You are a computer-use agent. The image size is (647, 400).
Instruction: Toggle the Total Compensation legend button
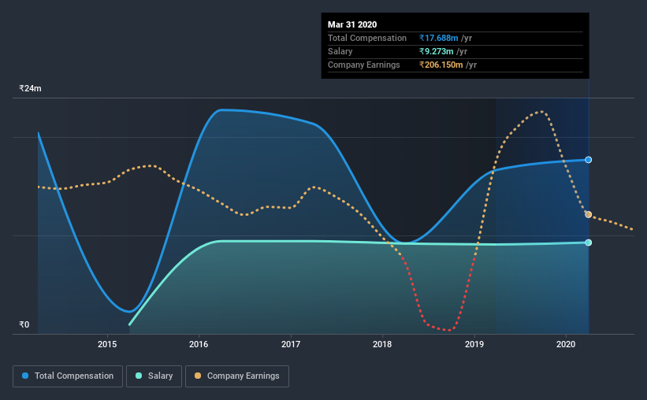68,376
